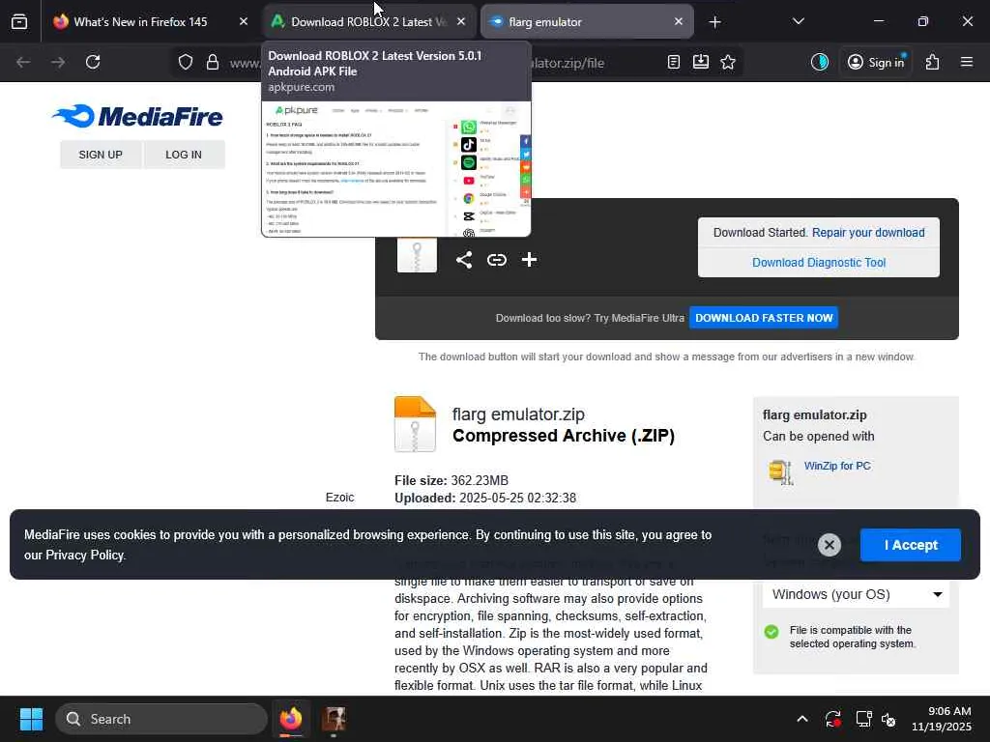This screenshot has width=990, height=742.
Task: Click the apkpure tab preview thumbnail
Action: click(396, 169)
